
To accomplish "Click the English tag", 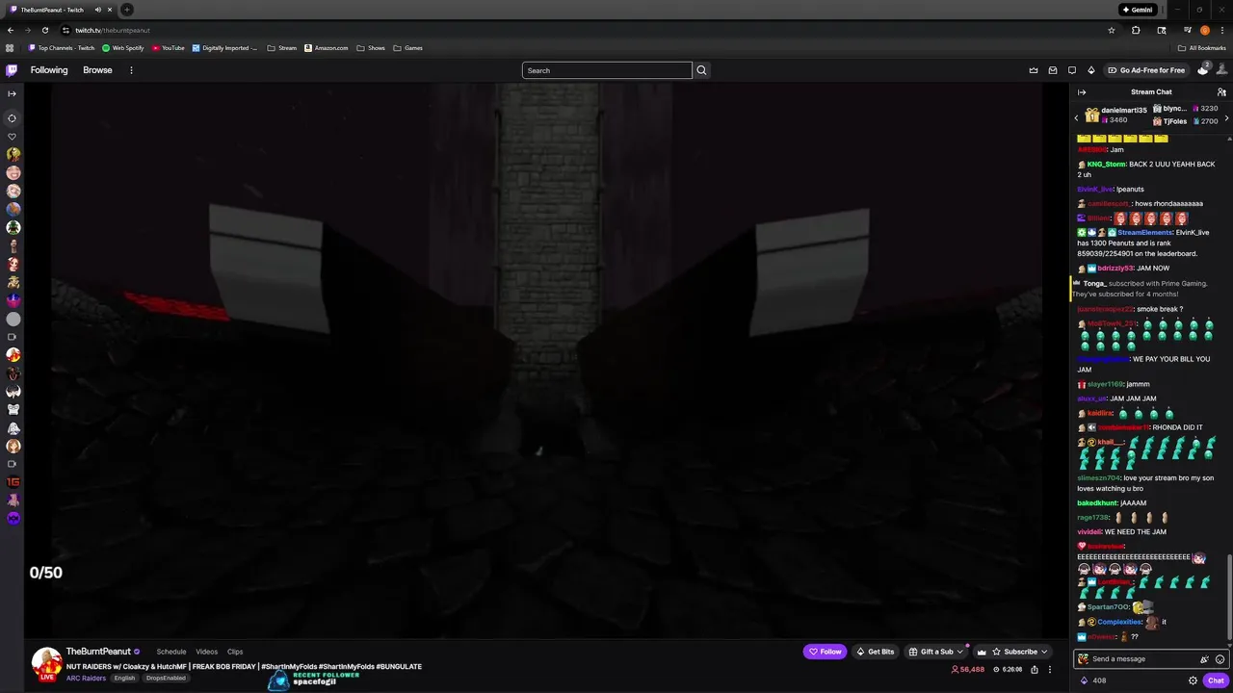I will (x=124, y=678).
